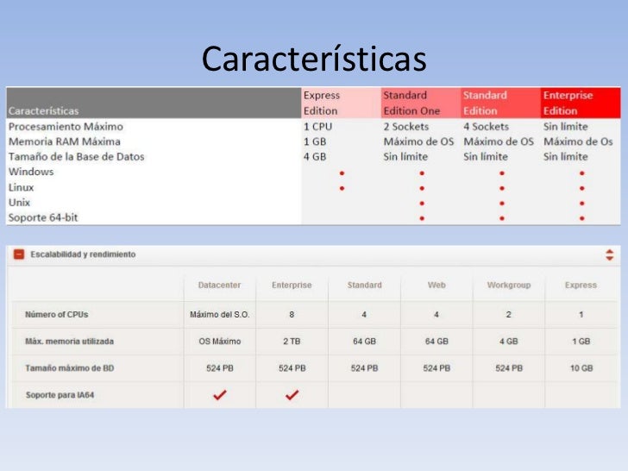628x471 pixels.
Task: Click the OS Máximo cell
Action: (x=219, y=342)
